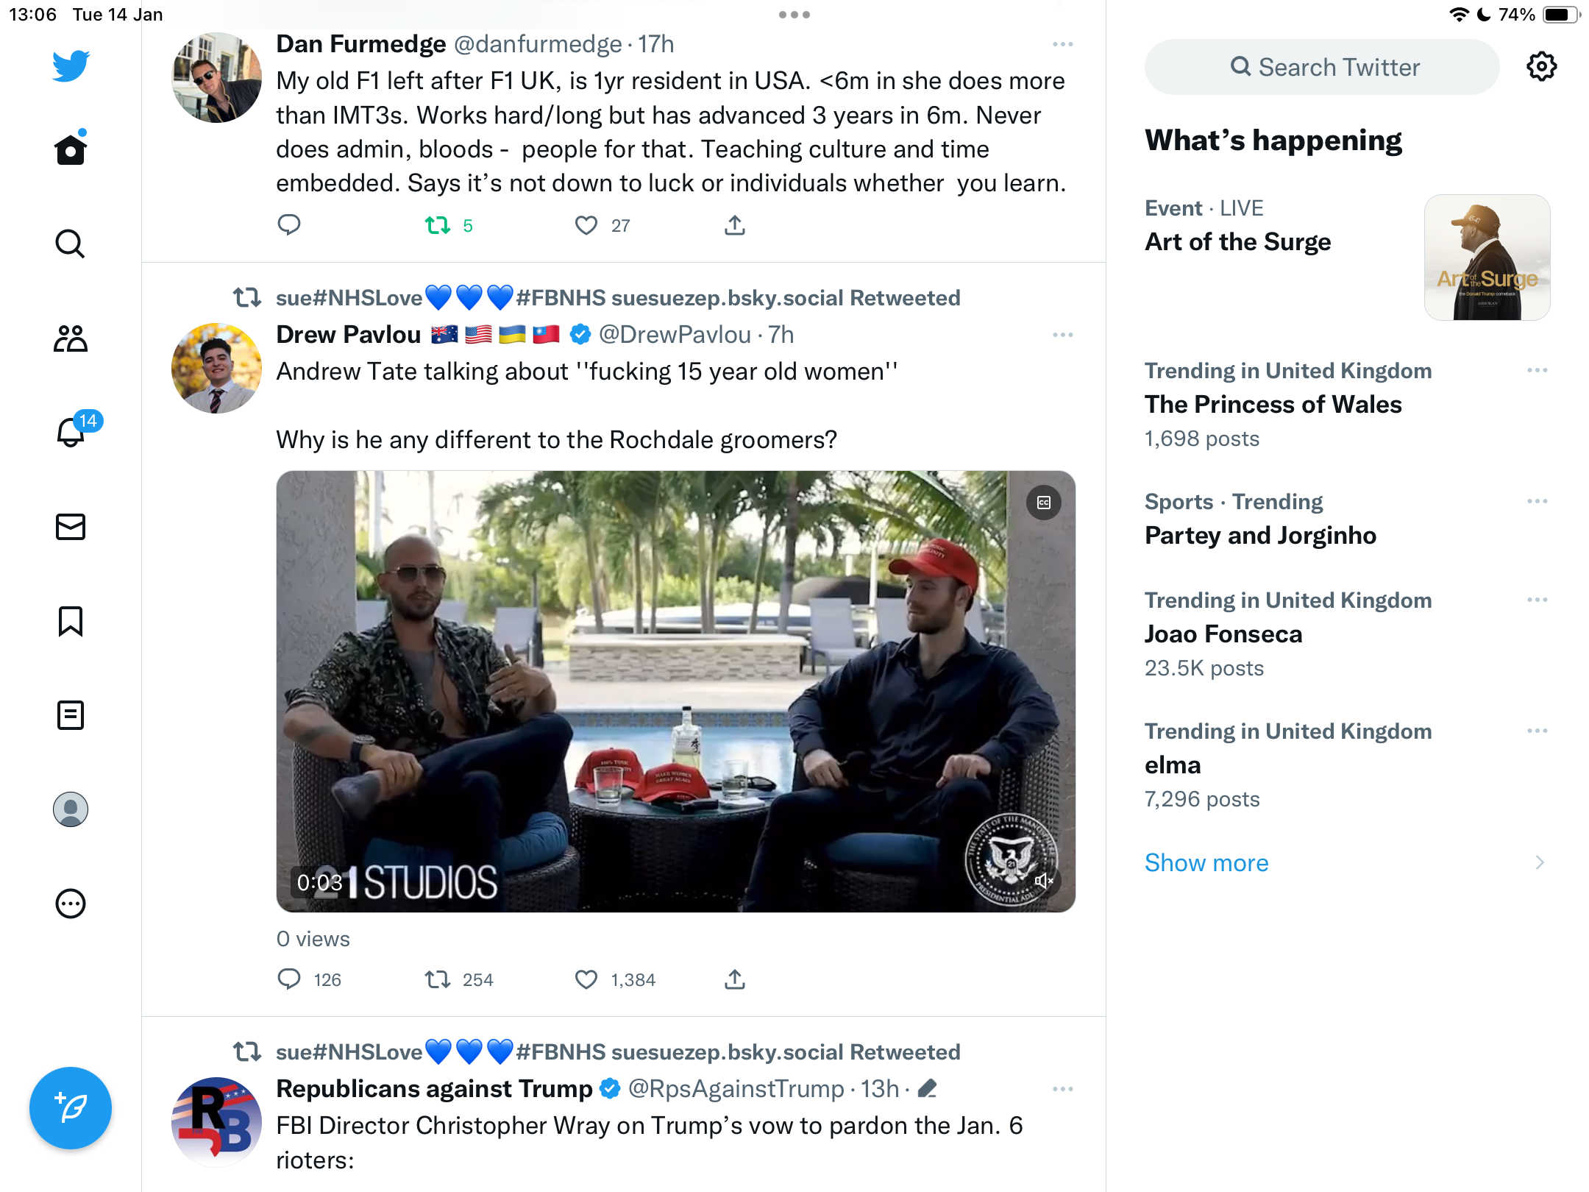This screenshot has width=1589, height=1192.
Task: Like Drew Pavlou's tweet with 1,384 likes
Action: [586, 979]
